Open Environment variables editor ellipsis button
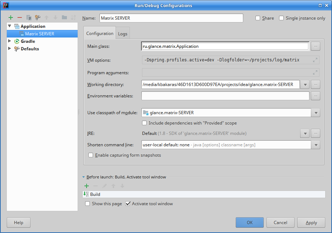 (x=315, y=96)
